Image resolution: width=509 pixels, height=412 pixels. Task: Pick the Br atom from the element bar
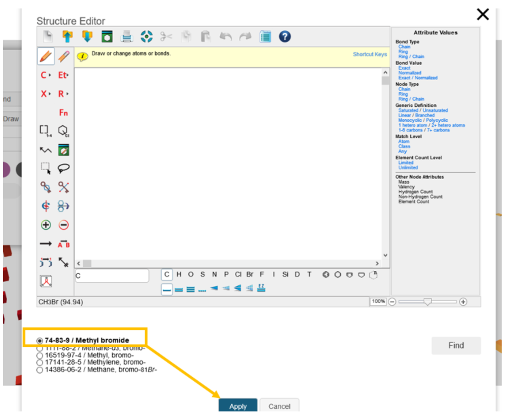pos(250,275)
